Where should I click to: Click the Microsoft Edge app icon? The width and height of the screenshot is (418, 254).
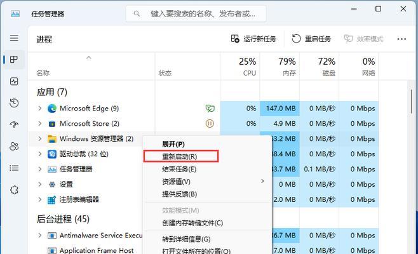pos(51,109)
